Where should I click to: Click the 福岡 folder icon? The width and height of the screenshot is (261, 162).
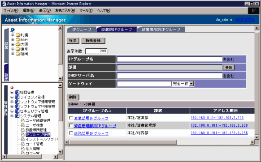coord(18,54)
